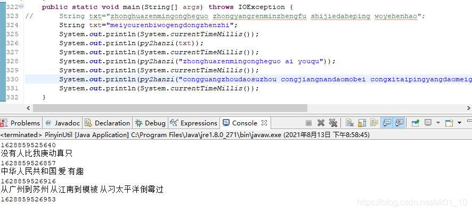This screenshot has width=472, height=212.
Task: Click console output 1628859526953
Action: [x=28, y=199]
